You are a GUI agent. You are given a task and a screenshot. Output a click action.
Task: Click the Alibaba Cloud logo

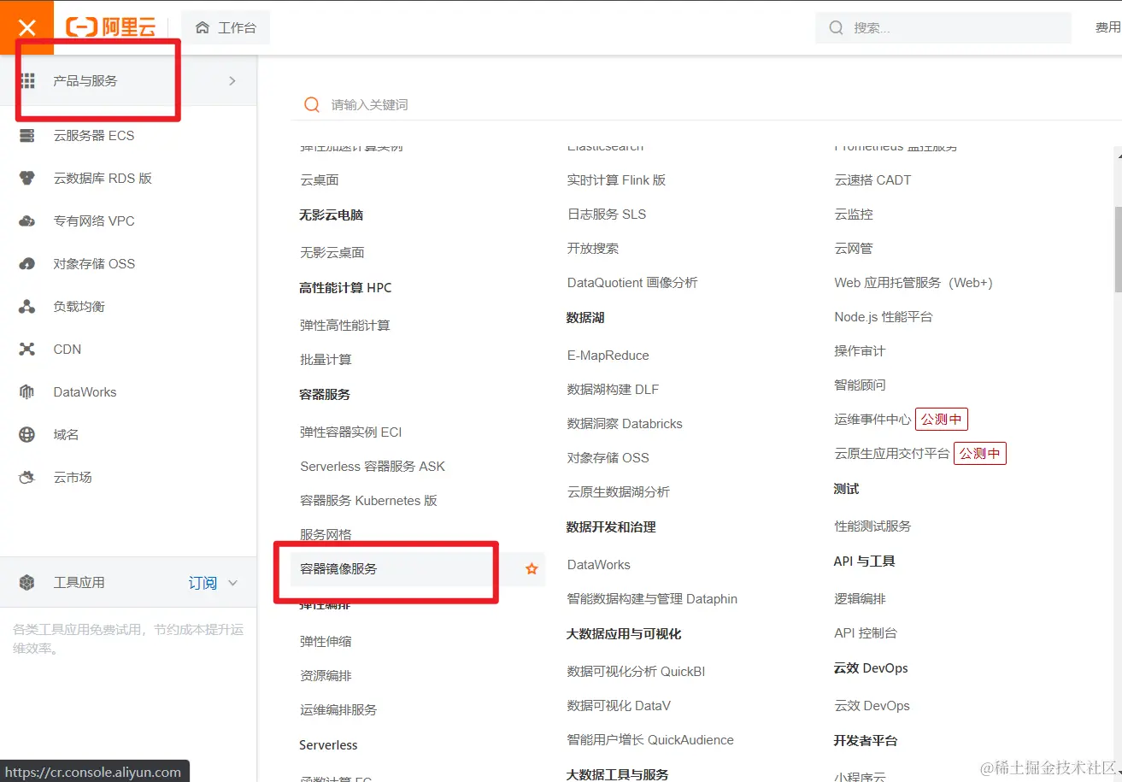point(111,27)
